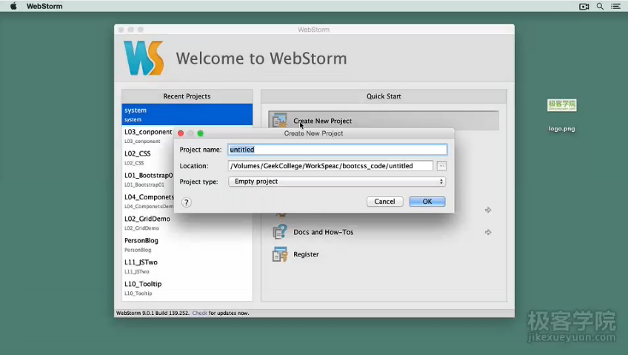Open the WebStorm menu bar item
Viewport: 628px width, 355px height.
click(x=44, y=6)
